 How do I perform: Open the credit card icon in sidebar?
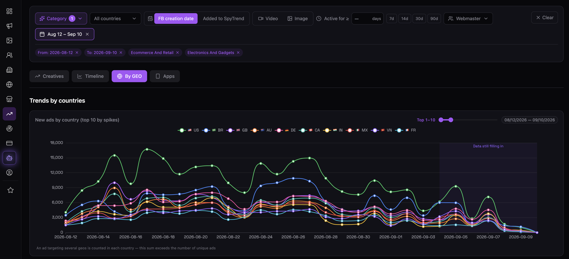pos(9,143)
